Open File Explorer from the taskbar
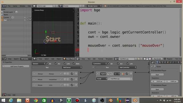 click(x=19, y=100)
